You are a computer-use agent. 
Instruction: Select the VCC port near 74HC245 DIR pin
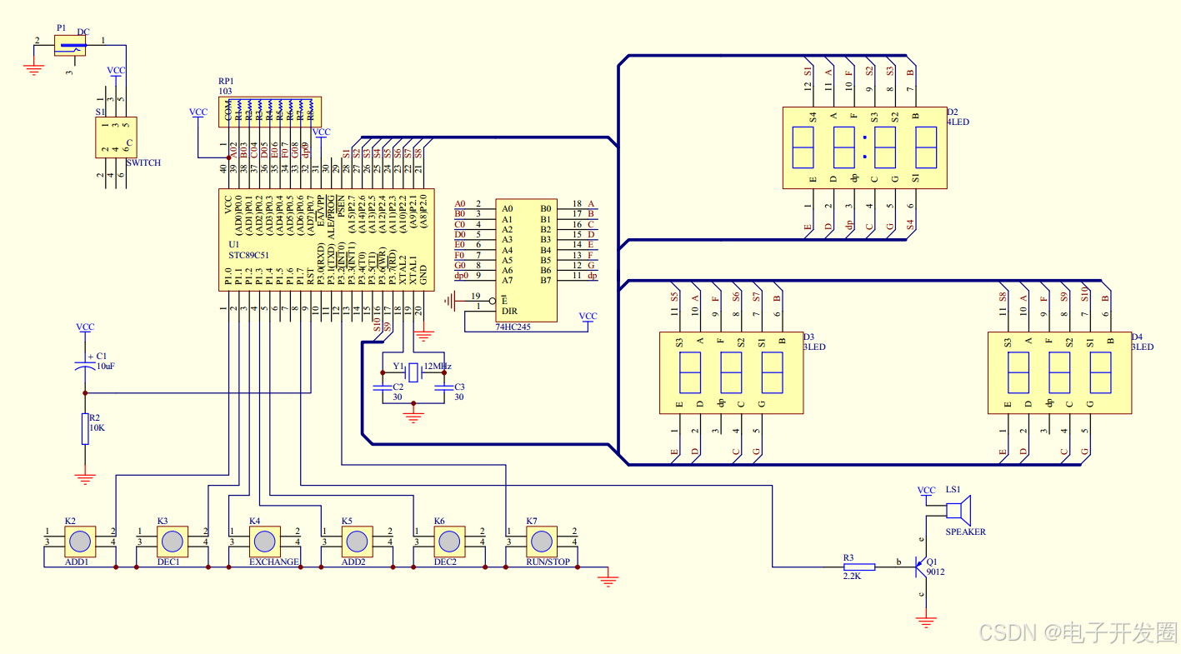pyautogui.click(x=588, y=318)
